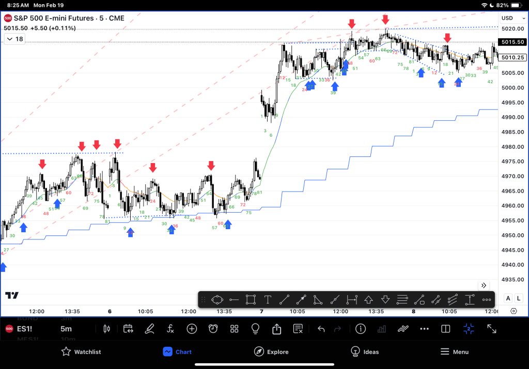The width and height of the screenshot is (529, 369).
Task: Open the indicators (fx) panel
Action: 170,329
